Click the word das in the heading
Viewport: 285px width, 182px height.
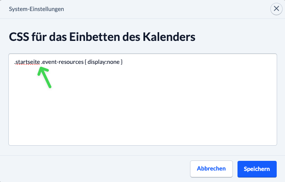coord(58,37)
